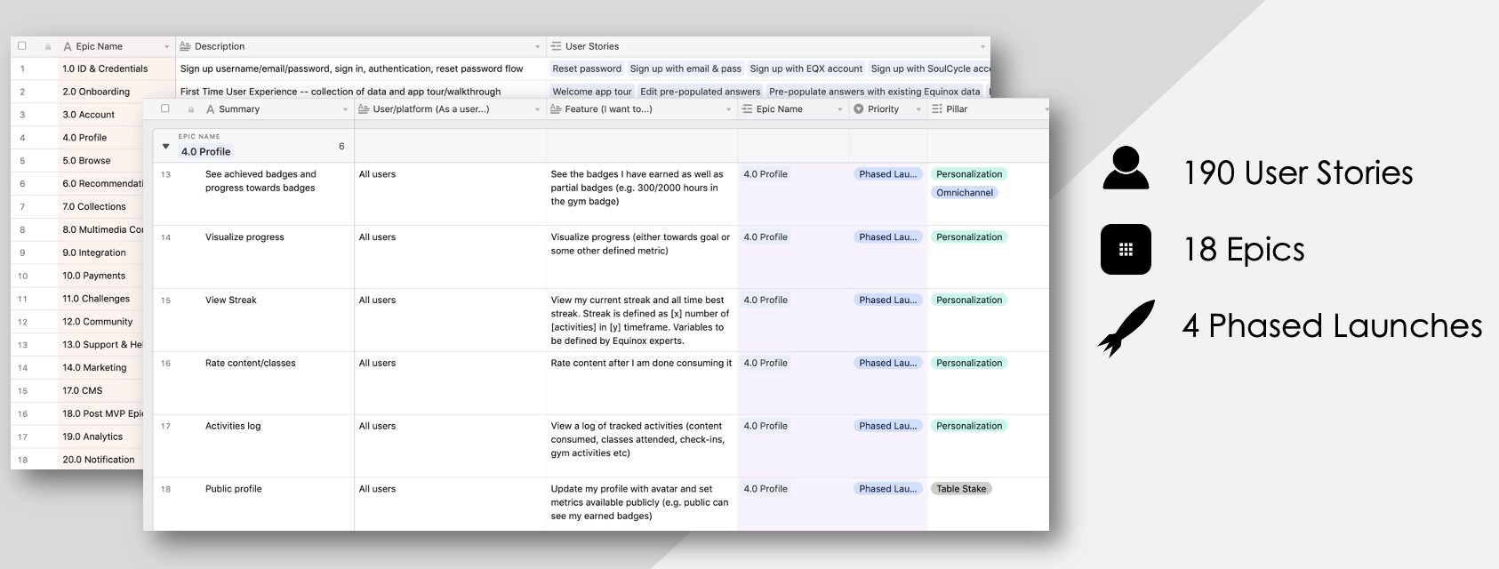Select the 3.0 Account epic cell
Image resolution: width=1499 pixels, height=569 pixels.
(x=100, y=115)
